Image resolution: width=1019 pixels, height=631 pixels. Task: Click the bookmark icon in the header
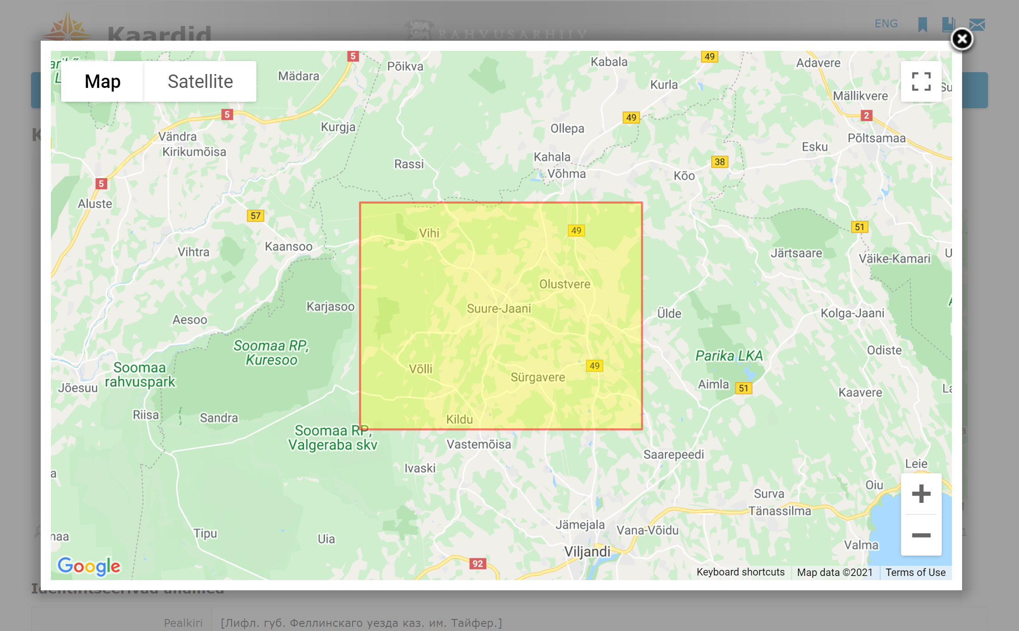click(x=922, y=25)
